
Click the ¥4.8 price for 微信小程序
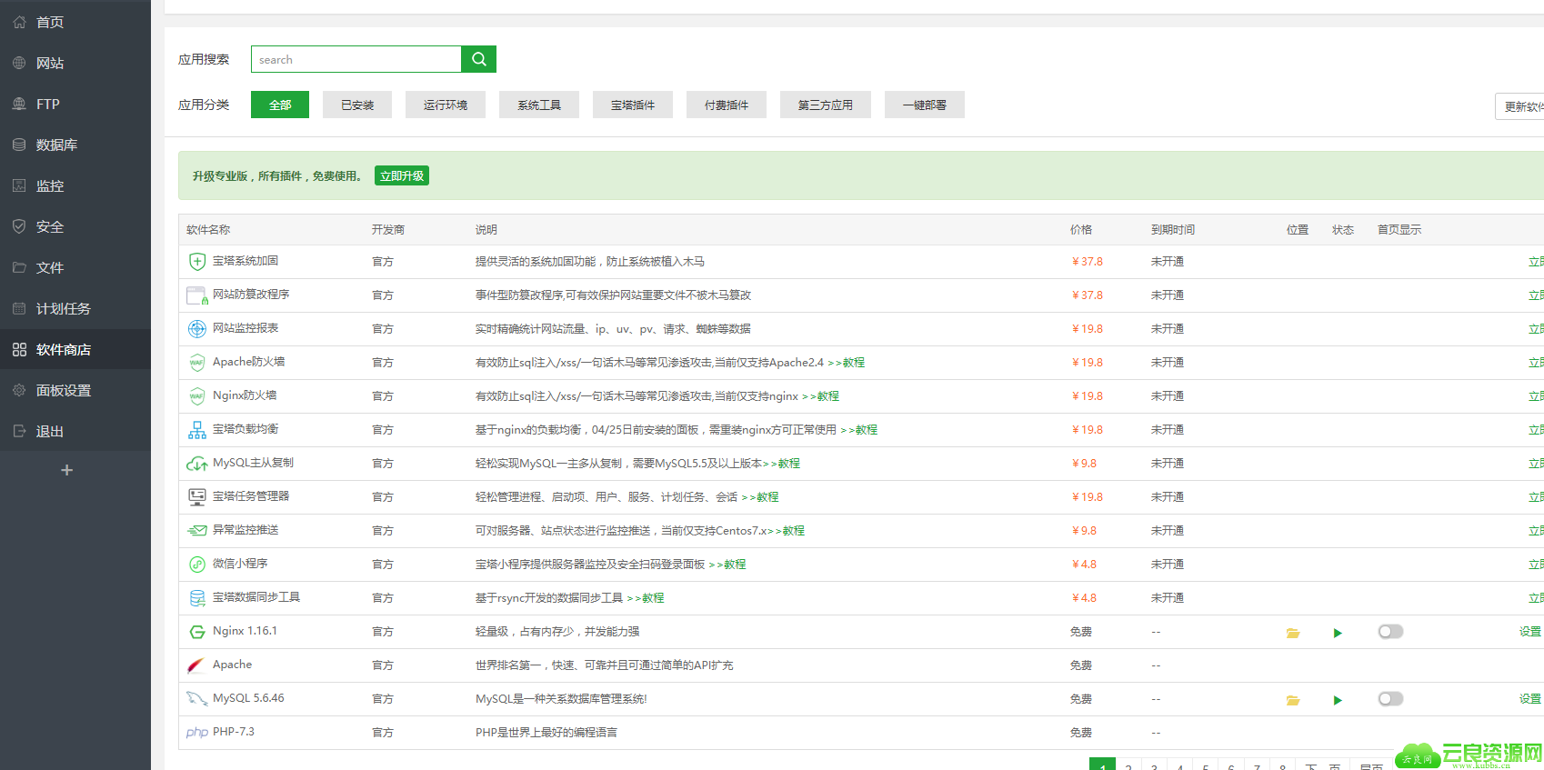click(1084, 565)
